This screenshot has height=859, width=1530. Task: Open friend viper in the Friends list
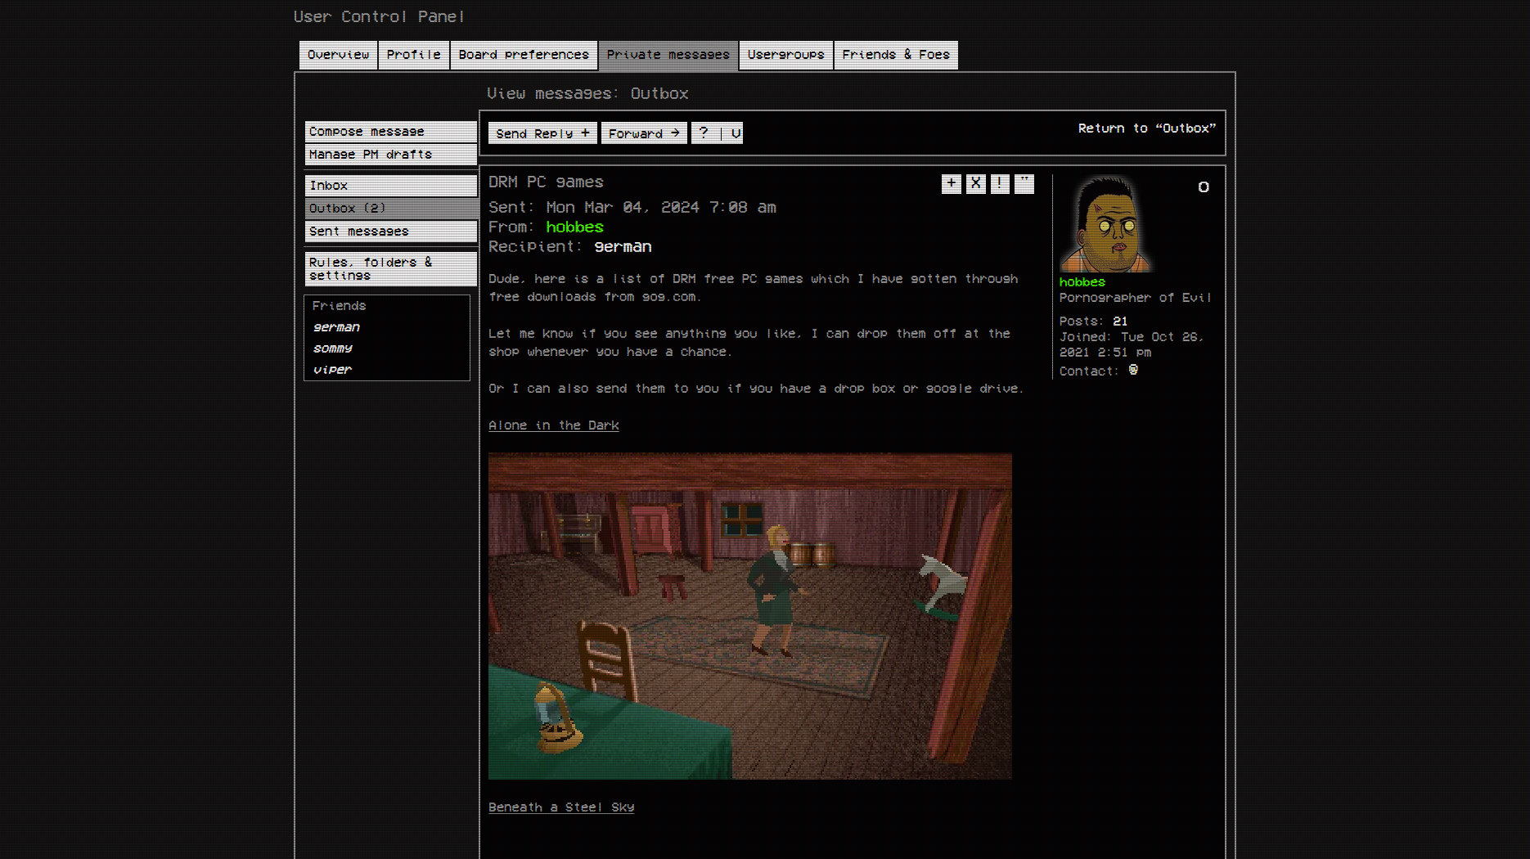coord(332,370)
